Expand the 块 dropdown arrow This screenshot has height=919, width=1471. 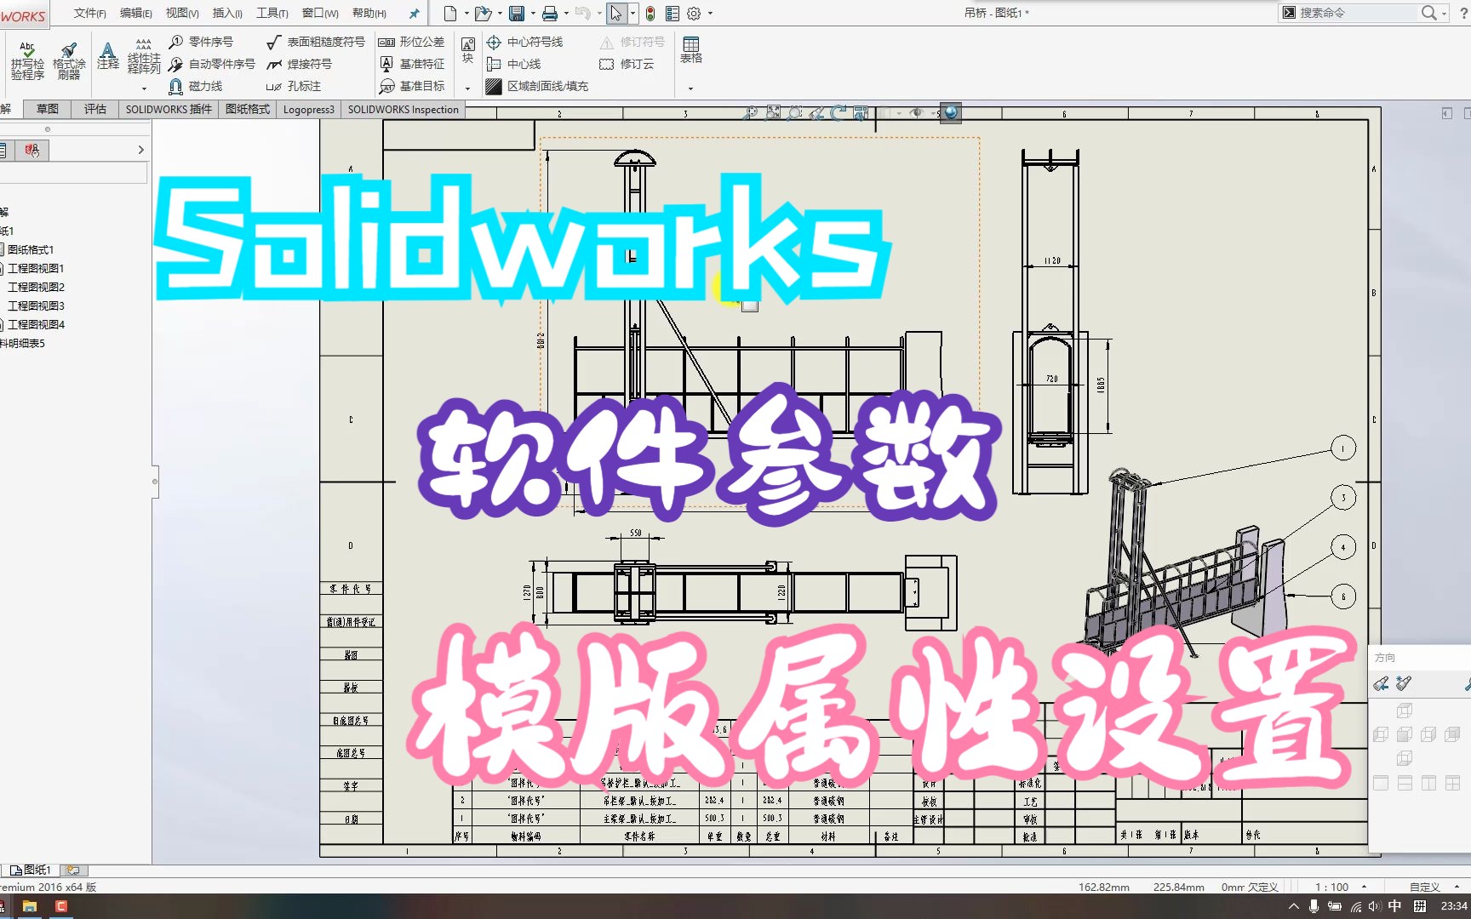[x=467, y=88]
